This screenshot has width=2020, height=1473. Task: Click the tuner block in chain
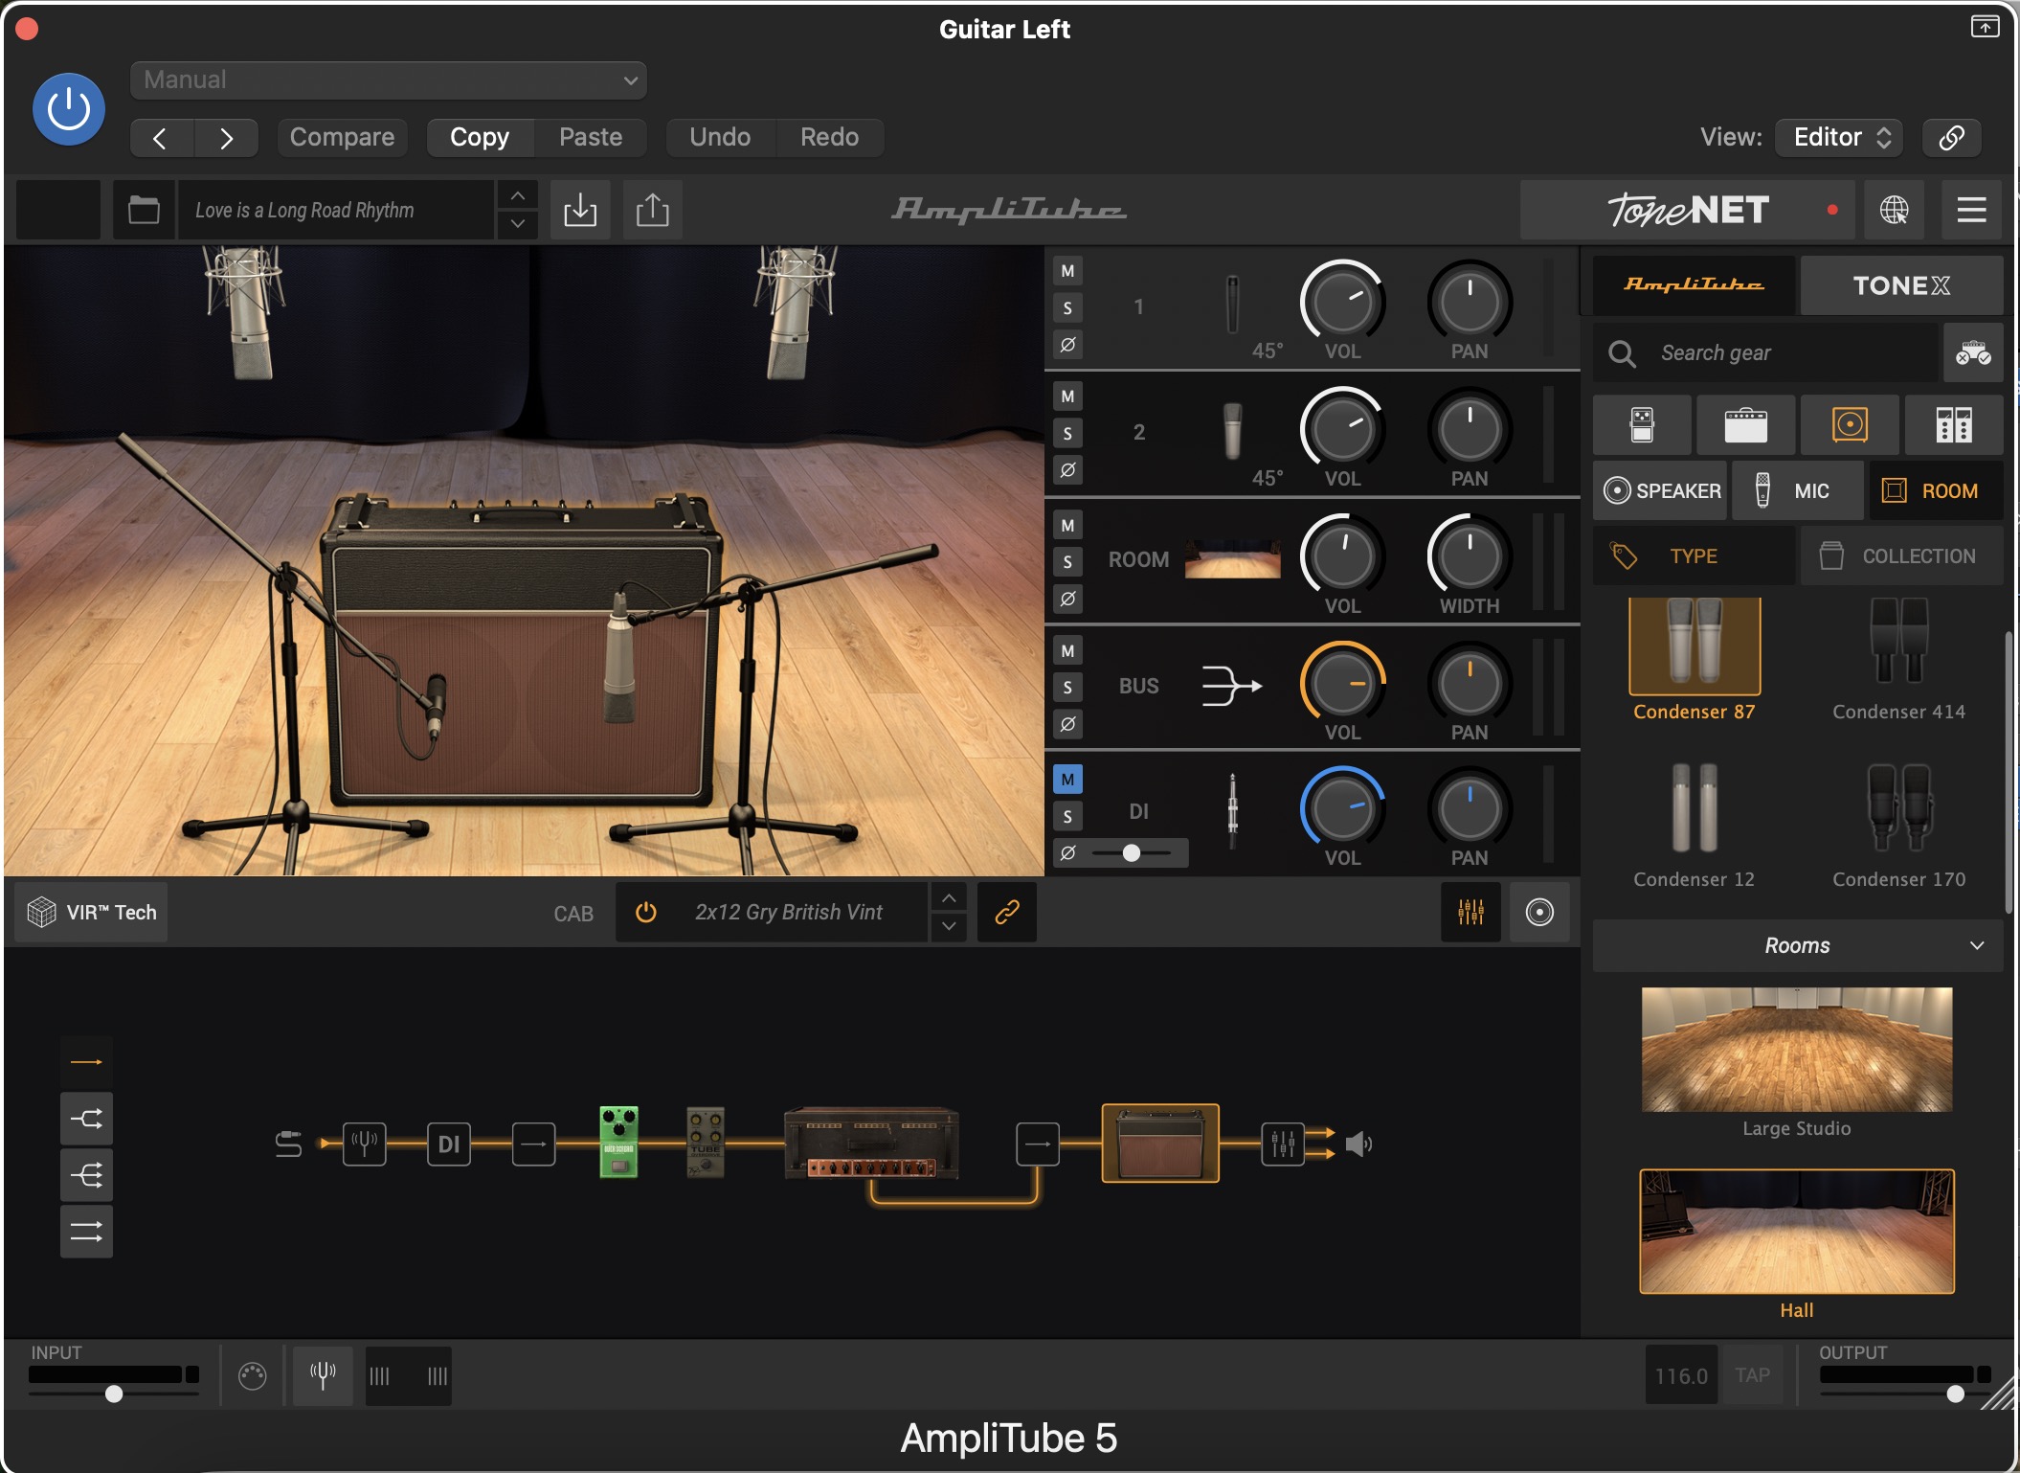365,1144
